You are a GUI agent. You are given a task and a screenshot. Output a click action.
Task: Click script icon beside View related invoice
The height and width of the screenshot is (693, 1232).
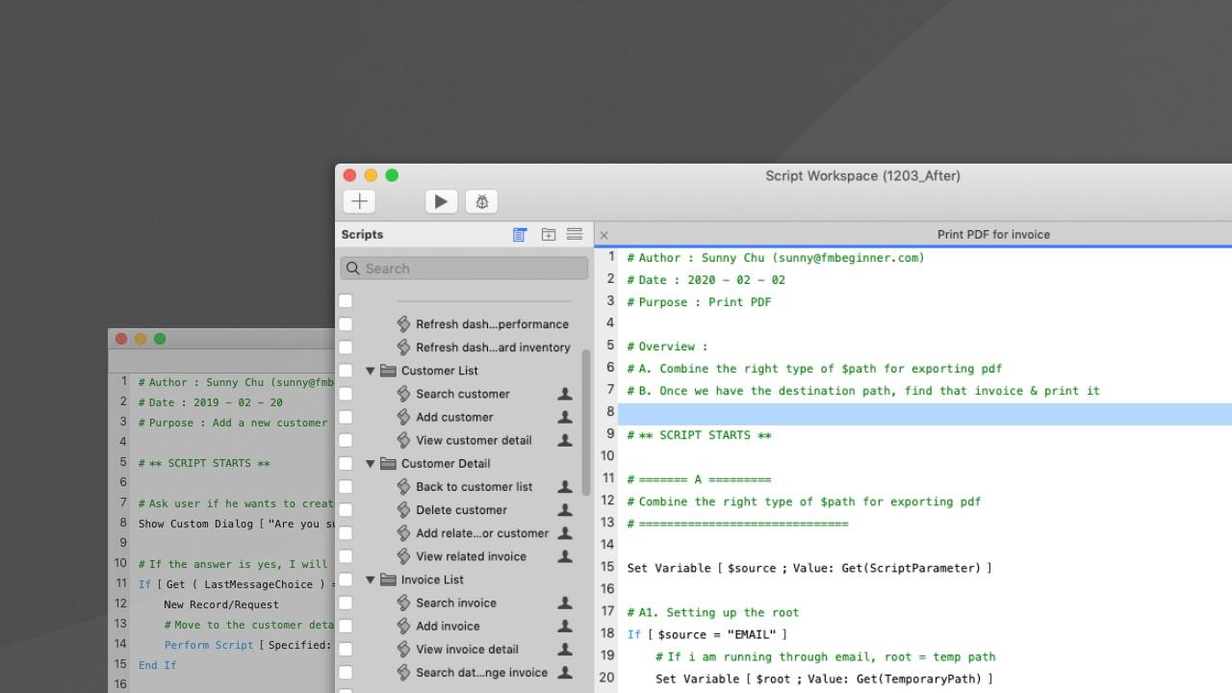(x=404, y=556)
